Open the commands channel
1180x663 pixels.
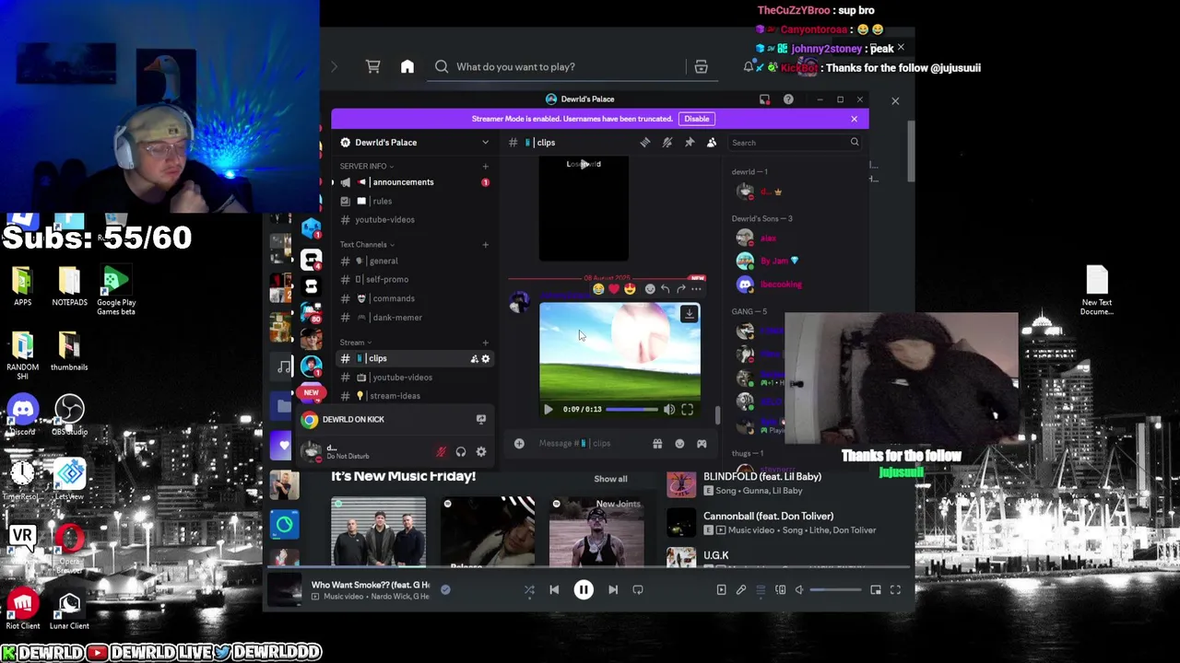coord(413,298)
